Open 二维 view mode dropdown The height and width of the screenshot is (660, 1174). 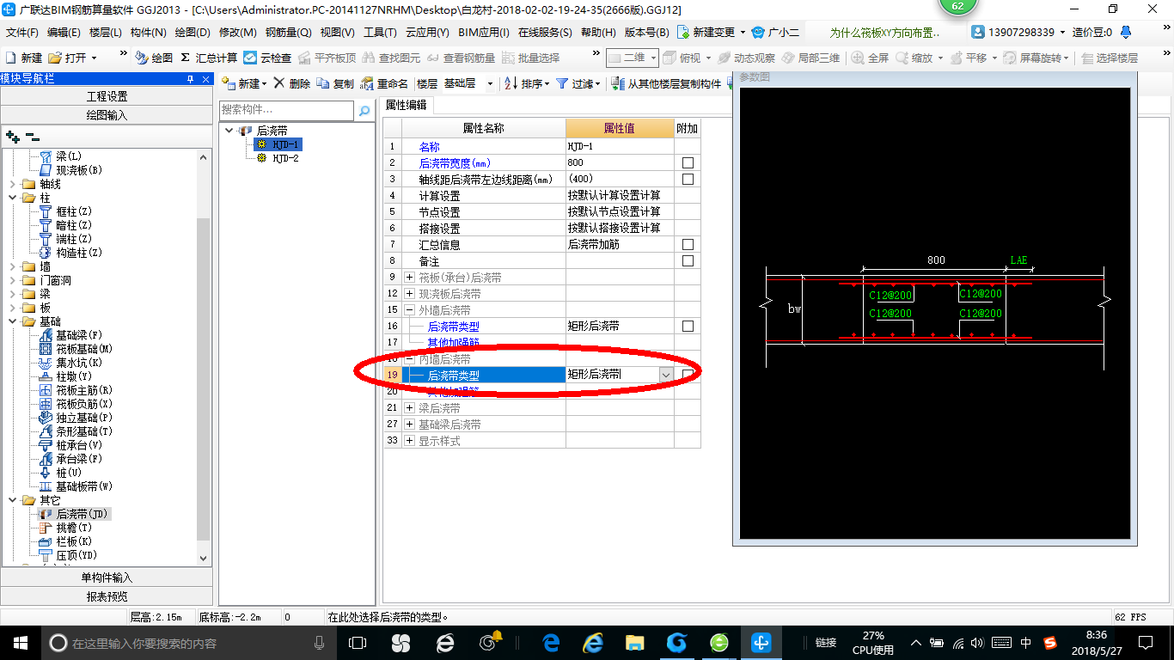pos(654,58)
